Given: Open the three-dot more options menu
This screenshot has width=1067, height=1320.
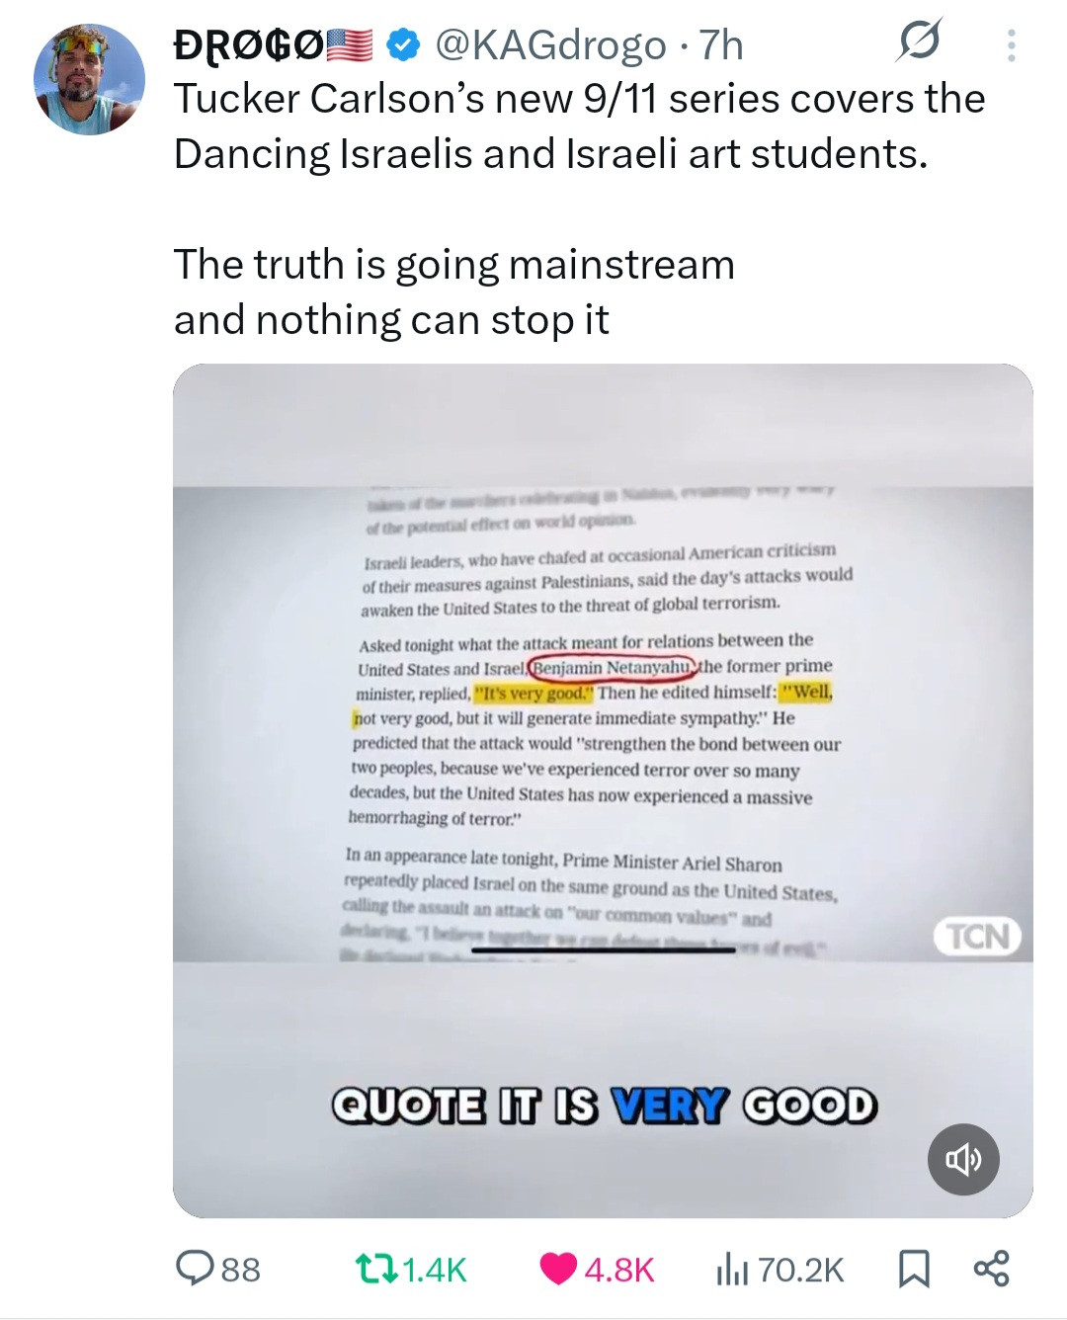Looking at the screenshot, I should coord(1011,45).
